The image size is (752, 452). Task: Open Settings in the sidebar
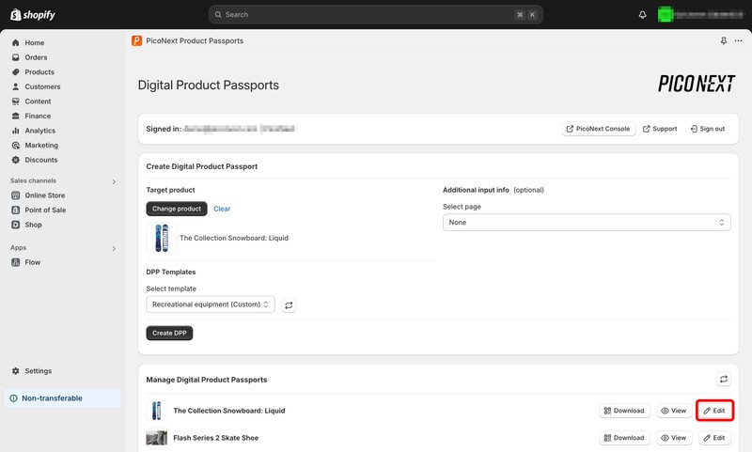click(x=38, y=371)
